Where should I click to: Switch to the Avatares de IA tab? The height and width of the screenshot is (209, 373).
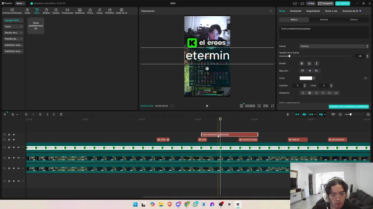click(x=351, y=11)
